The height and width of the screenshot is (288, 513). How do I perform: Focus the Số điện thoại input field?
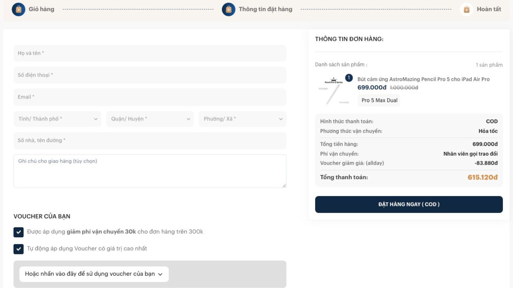pyautogui.click(x=150, y=75)
